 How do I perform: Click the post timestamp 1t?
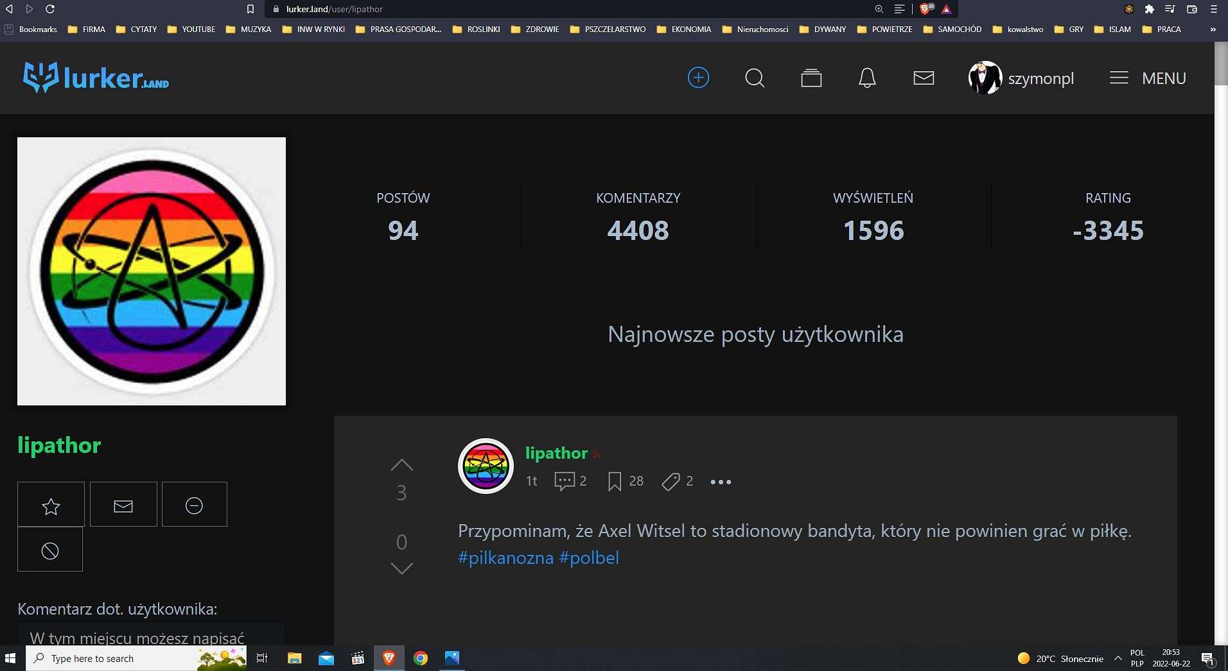tap(531, 481)
